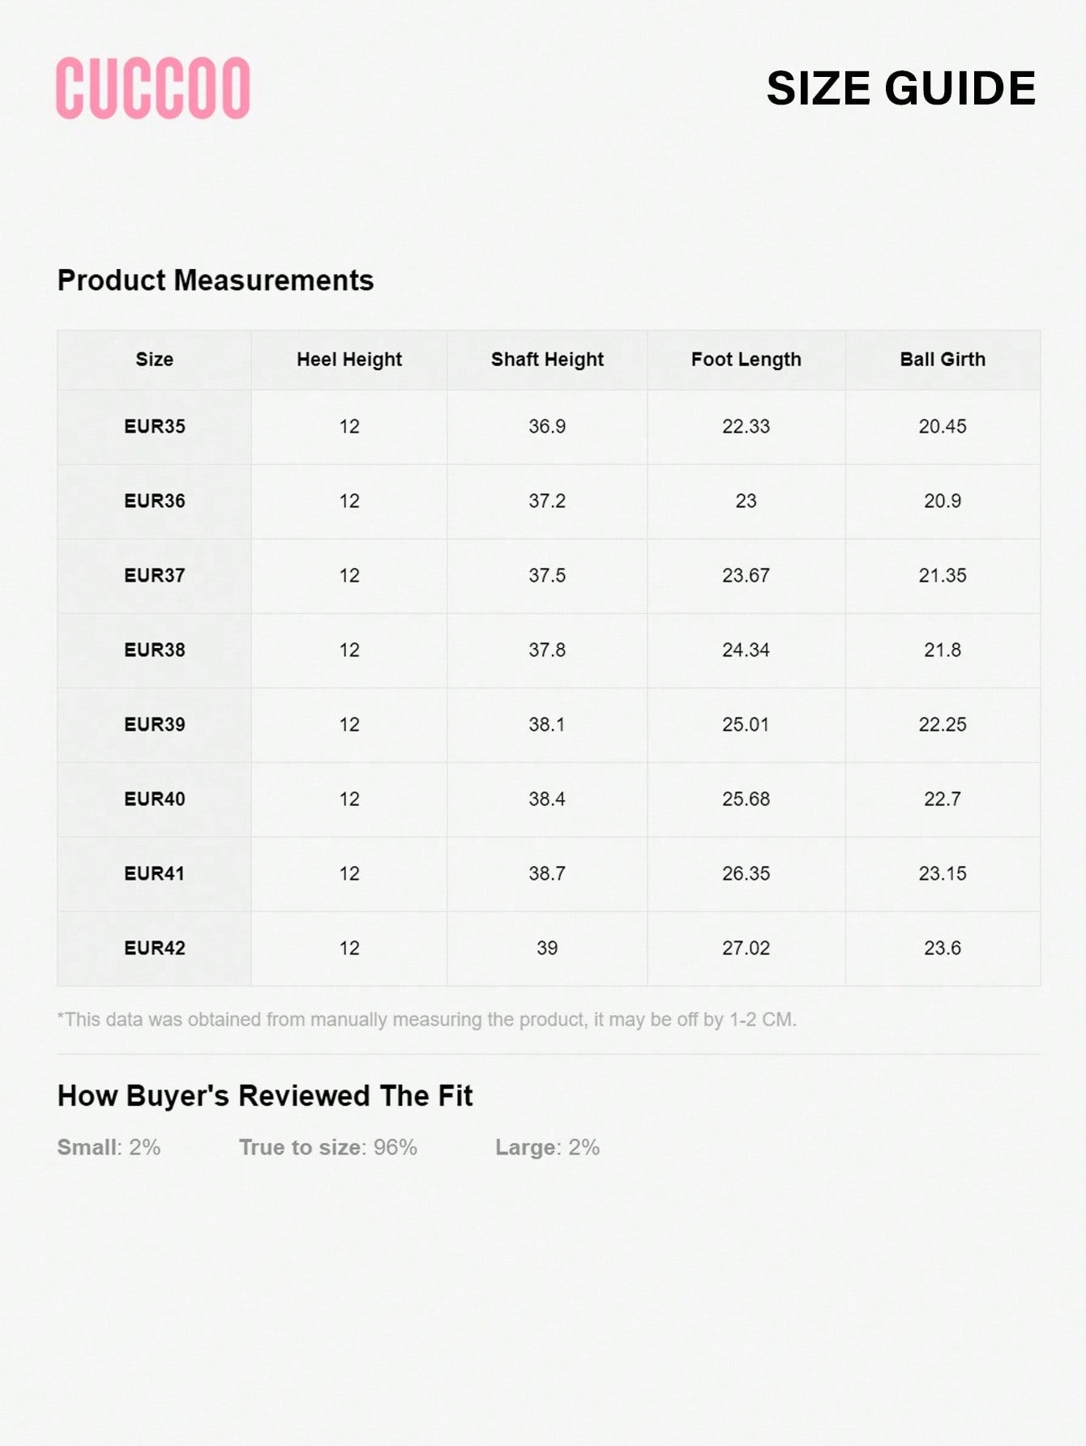The height and width of the screenshot is (1446, 1086).
Task: Click the EUR41 ball girth value 23.15
Action: 943,874
